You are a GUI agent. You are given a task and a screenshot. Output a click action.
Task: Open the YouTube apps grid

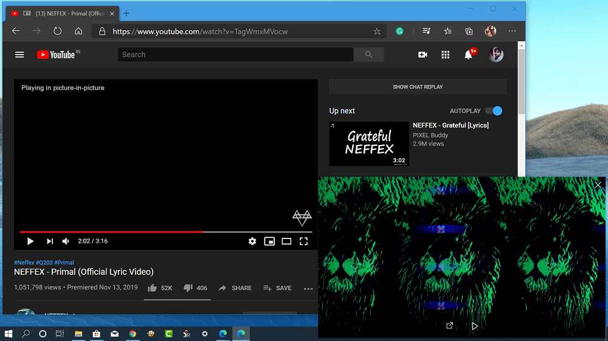[x=446, y=55]
